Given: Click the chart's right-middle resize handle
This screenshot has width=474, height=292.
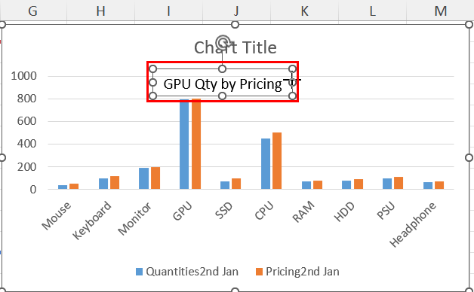Looking at the screenshot, I should (x=469, y=157).
